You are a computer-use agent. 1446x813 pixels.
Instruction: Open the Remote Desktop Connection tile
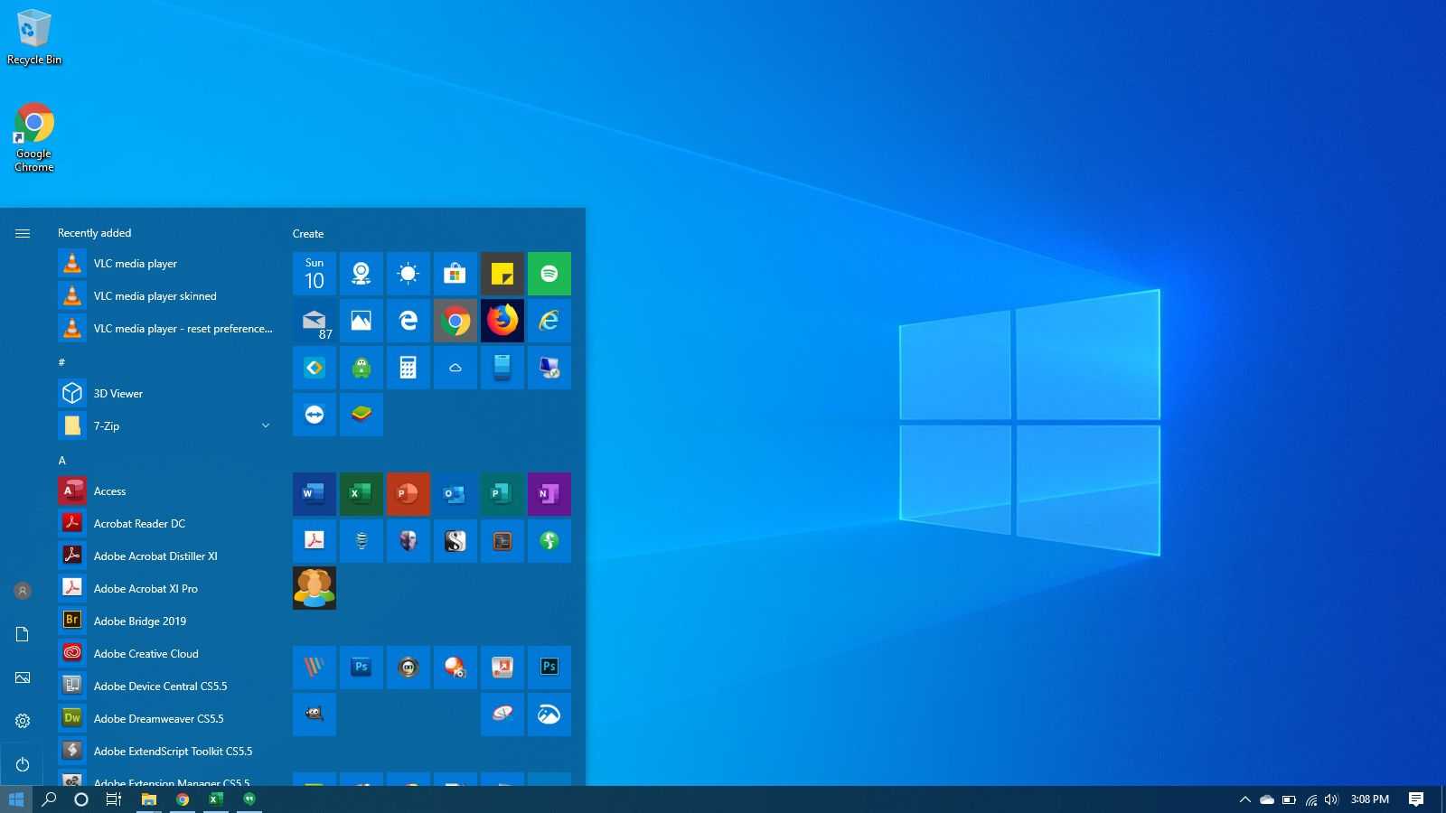(549, 368)
